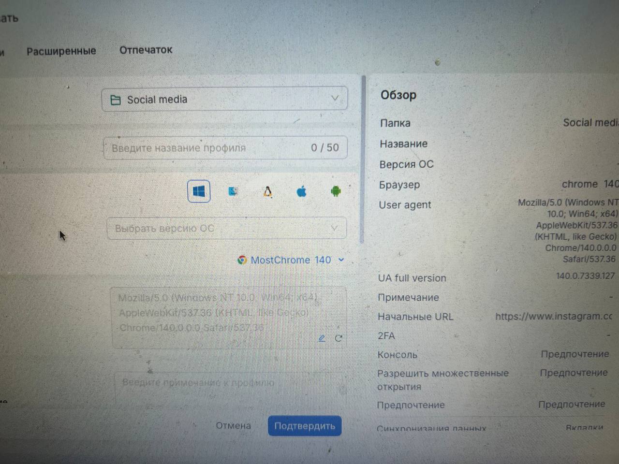Confirm with the Подтвердить button
The width and height of the screenshot is (619, 464).
[x=305, y=426]
